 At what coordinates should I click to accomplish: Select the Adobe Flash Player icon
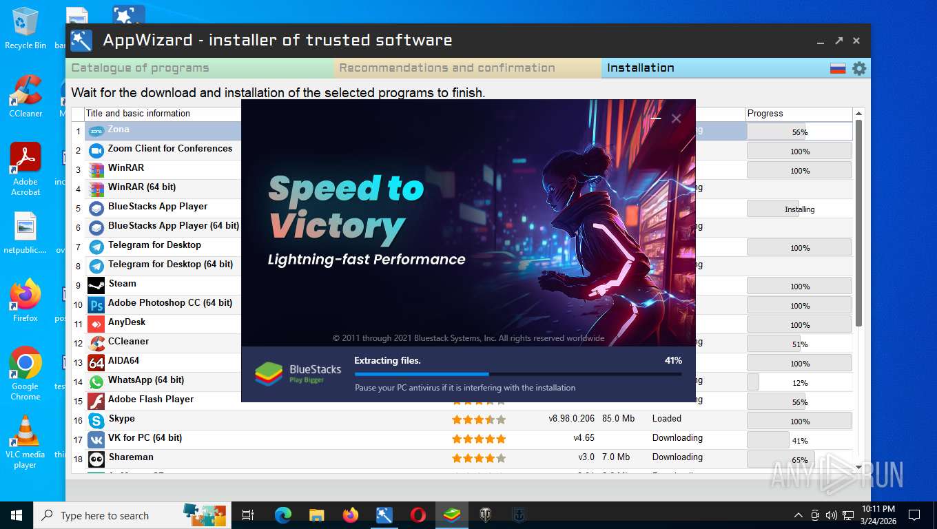[96, 401]
